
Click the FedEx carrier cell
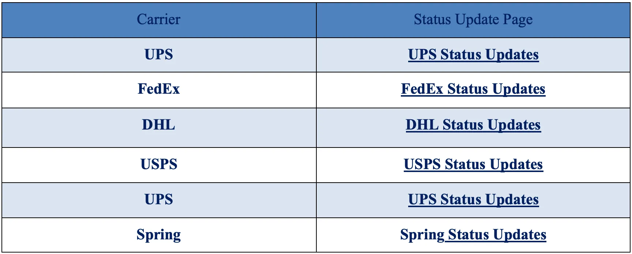159,90
